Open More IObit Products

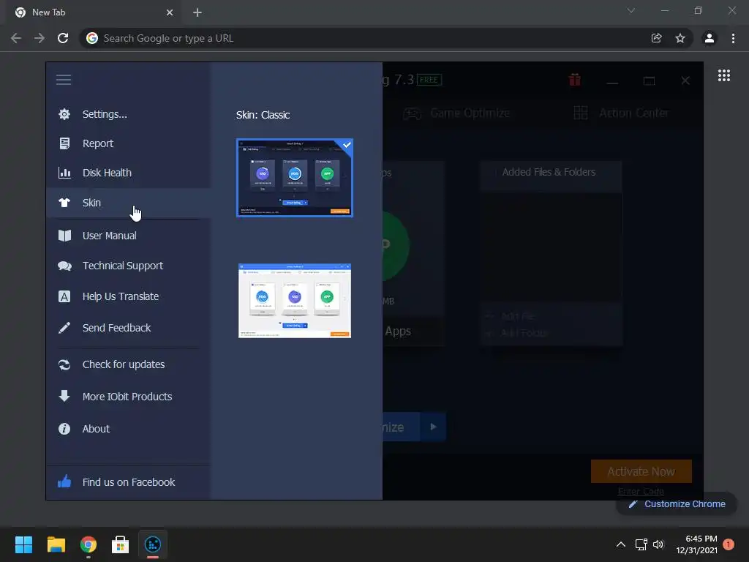127,397
